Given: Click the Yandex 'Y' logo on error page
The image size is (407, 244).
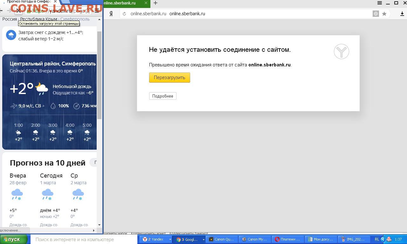Looking at the screenshot, I should 341,51.
